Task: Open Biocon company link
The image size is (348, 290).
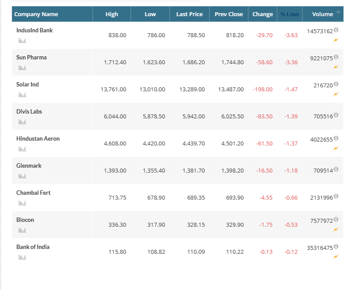Action: [x=25, y=220]
